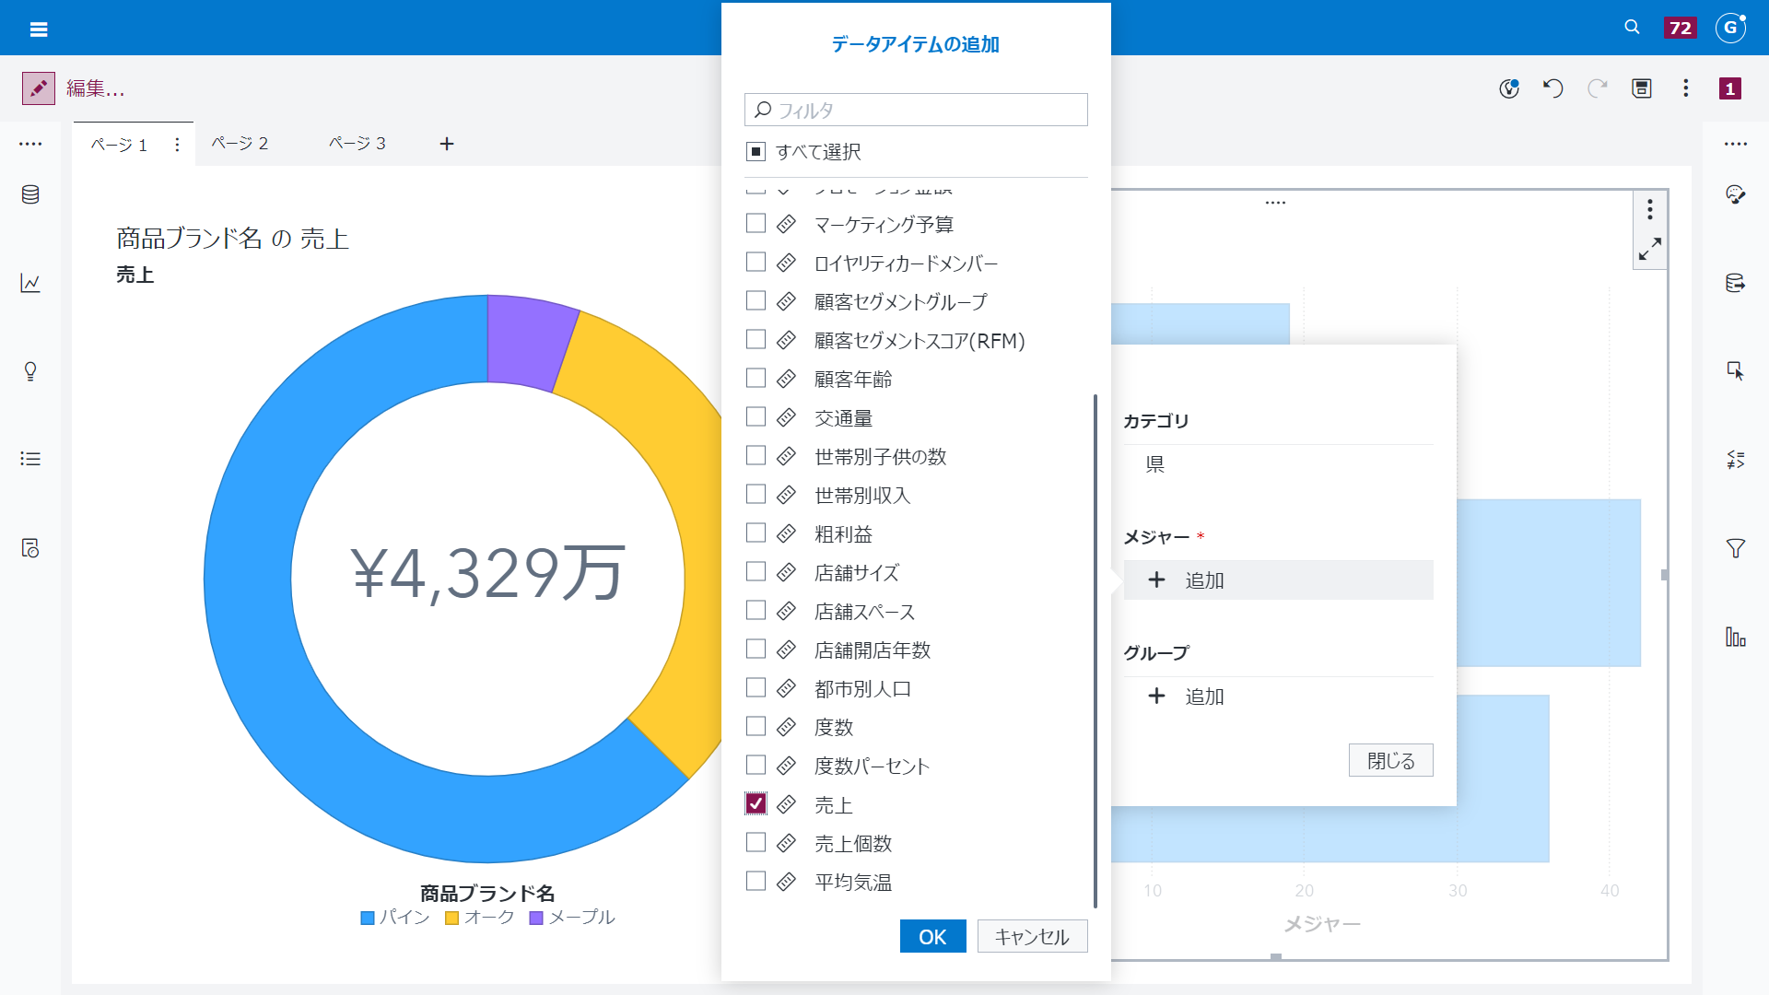This screenshot has height=995, width=1769.
Task: Check the 粗利益 checkbox
Action: [756, 533]
